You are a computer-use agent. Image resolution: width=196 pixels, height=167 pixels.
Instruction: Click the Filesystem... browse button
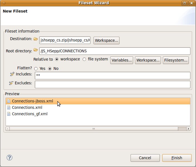tap(176, 60)
